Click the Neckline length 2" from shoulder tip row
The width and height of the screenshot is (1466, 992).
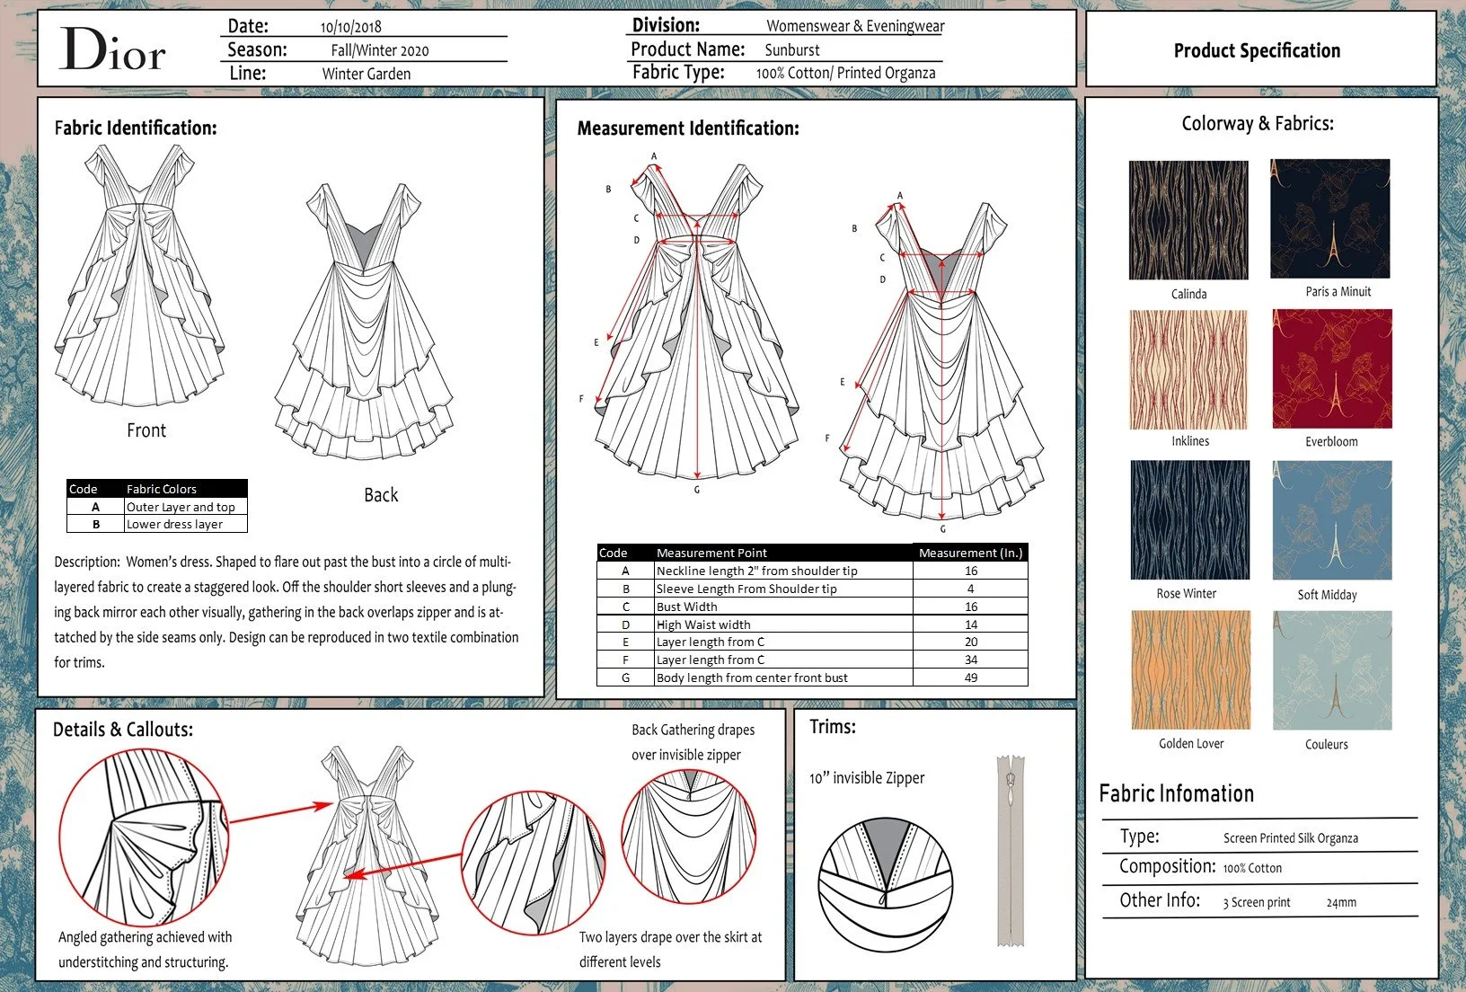[812, 571]
